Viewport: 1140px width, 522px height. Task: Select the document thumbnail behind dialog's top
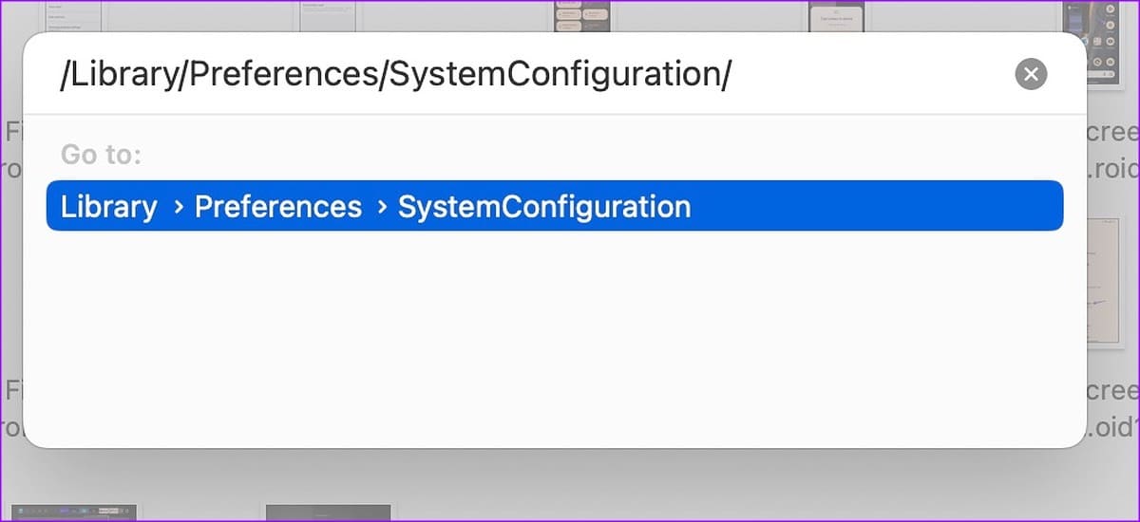click(328, 15)
